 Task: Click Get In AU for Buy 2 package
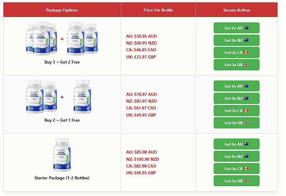[x=236, y=86]
